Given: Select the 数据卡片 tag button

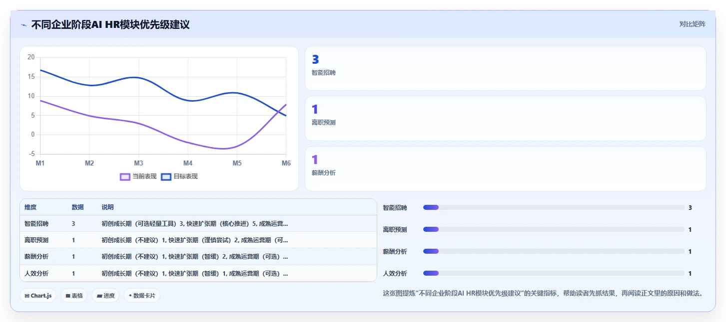Looking at the screenshot, I should click(142, 296).
